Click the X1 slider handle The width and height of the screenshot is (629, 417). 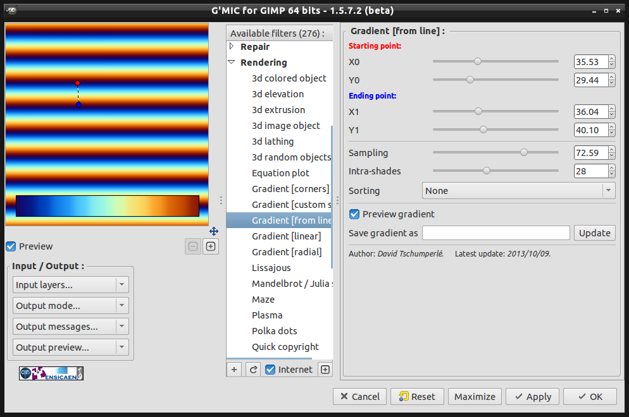pos(478,111)
